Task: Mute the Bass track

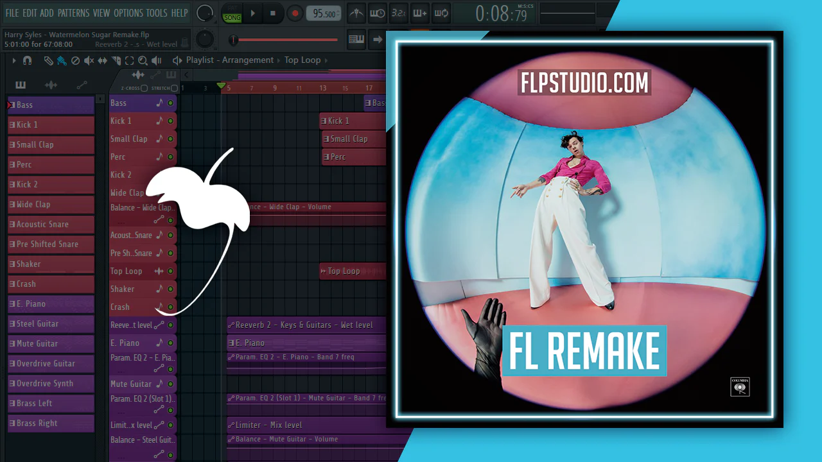Action: point(171,103)
